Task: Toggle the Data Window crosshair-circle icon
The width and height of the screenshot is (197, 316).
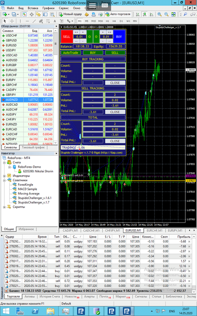Action: tap(32, 14)
